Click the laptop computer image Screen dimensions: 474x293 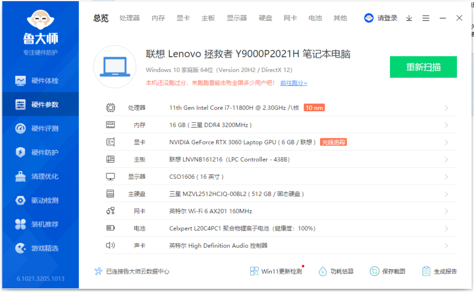[115, 67]
